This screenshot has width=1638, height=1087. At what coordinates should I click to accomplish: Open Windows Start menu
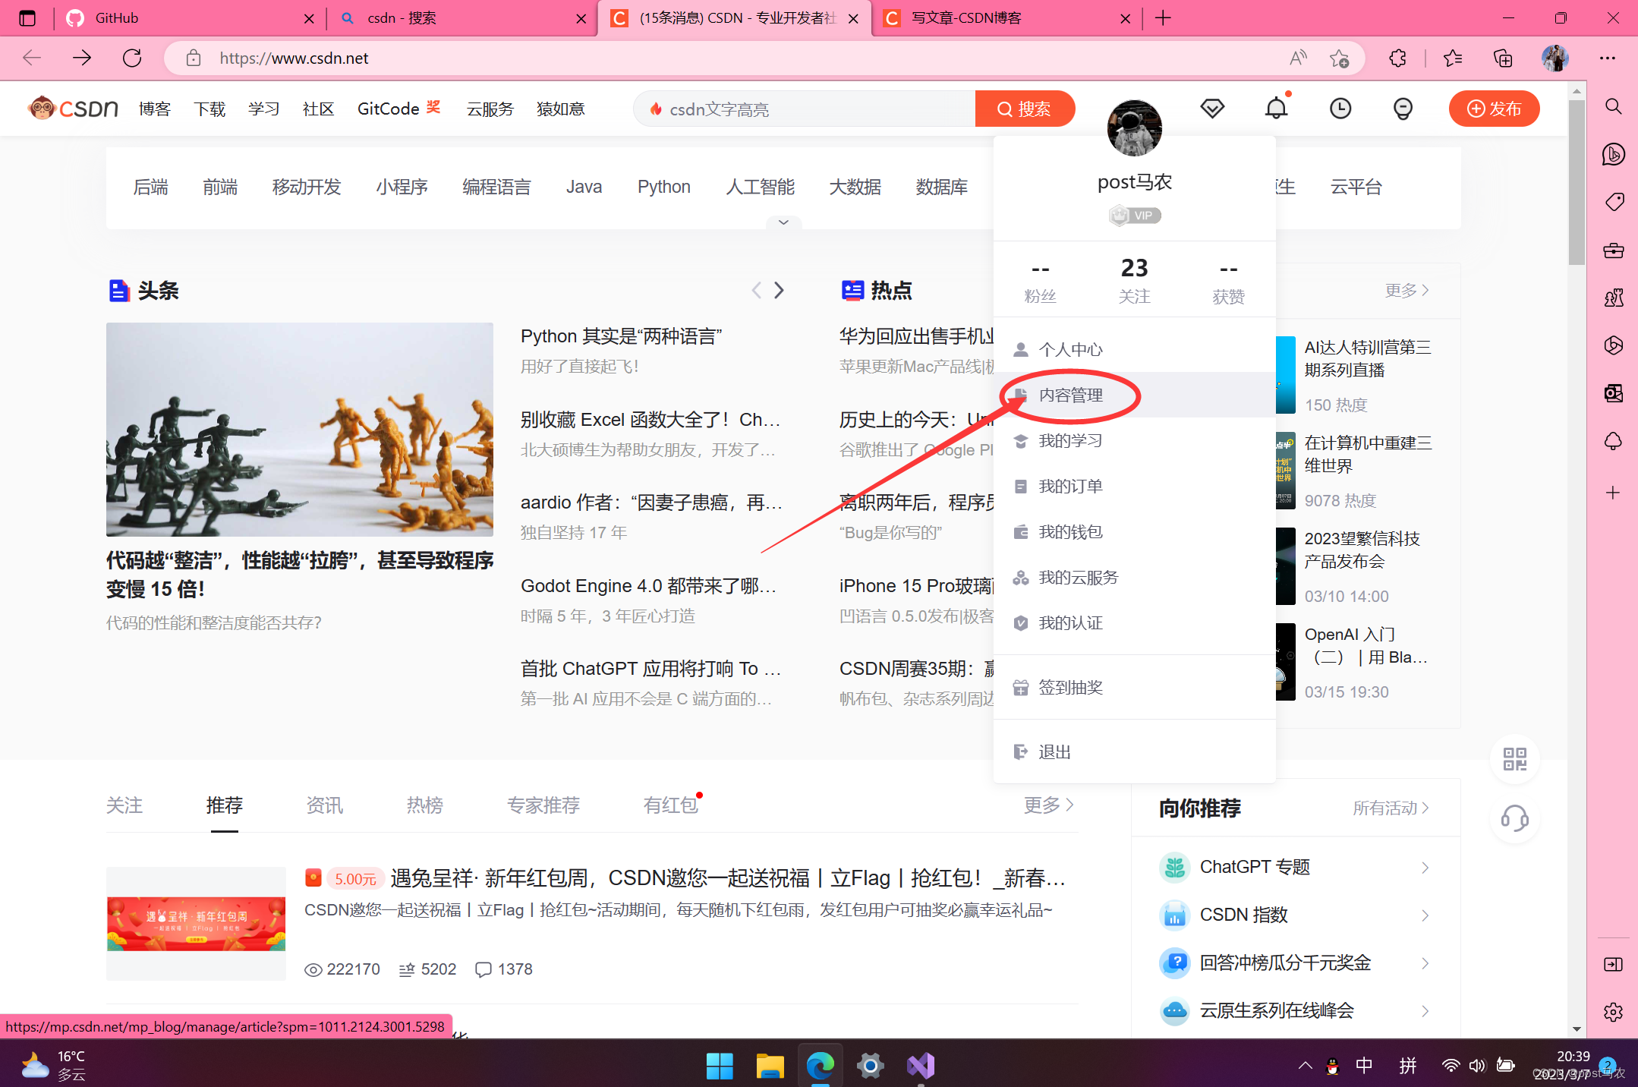[x=720, y=1066]
